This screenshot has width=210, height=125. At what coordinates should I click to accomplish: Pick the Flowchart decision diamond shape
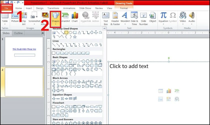click(x=62, y=107)
